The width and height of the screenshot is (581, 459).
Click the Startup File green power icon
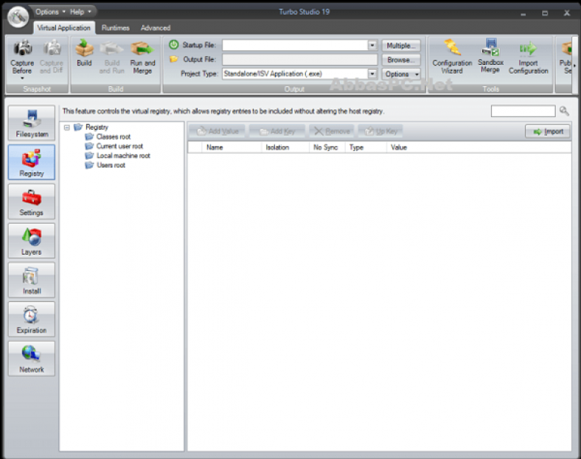pos(174,45)
